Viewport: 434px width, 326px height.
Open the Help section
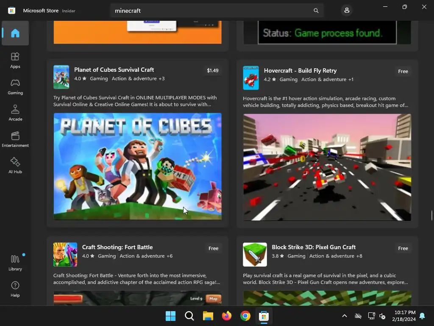point(15,289)
